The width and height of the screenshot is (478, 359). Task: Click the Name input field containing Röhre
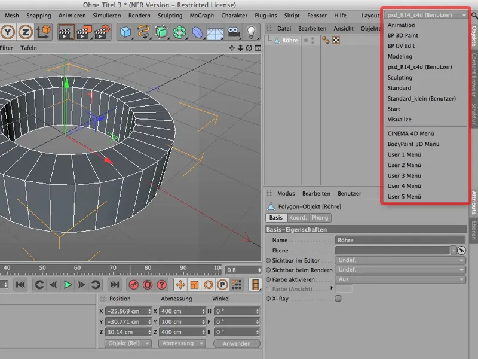point(400,240)
